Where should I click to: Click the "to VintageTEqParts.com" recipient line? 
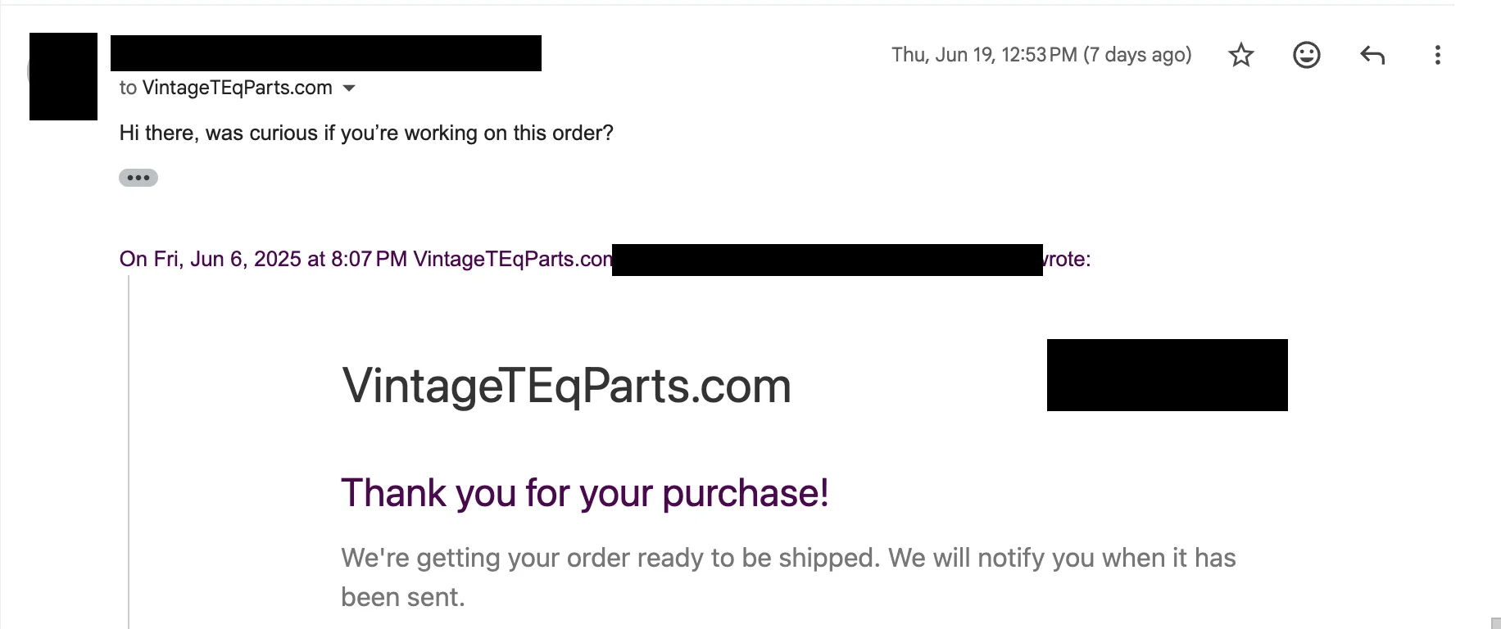click(x=225, y=88)
